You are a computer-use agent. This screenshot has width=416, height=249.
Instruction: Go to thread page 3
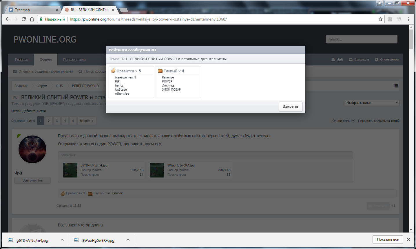pyautogui.click(x=57, y=121)
